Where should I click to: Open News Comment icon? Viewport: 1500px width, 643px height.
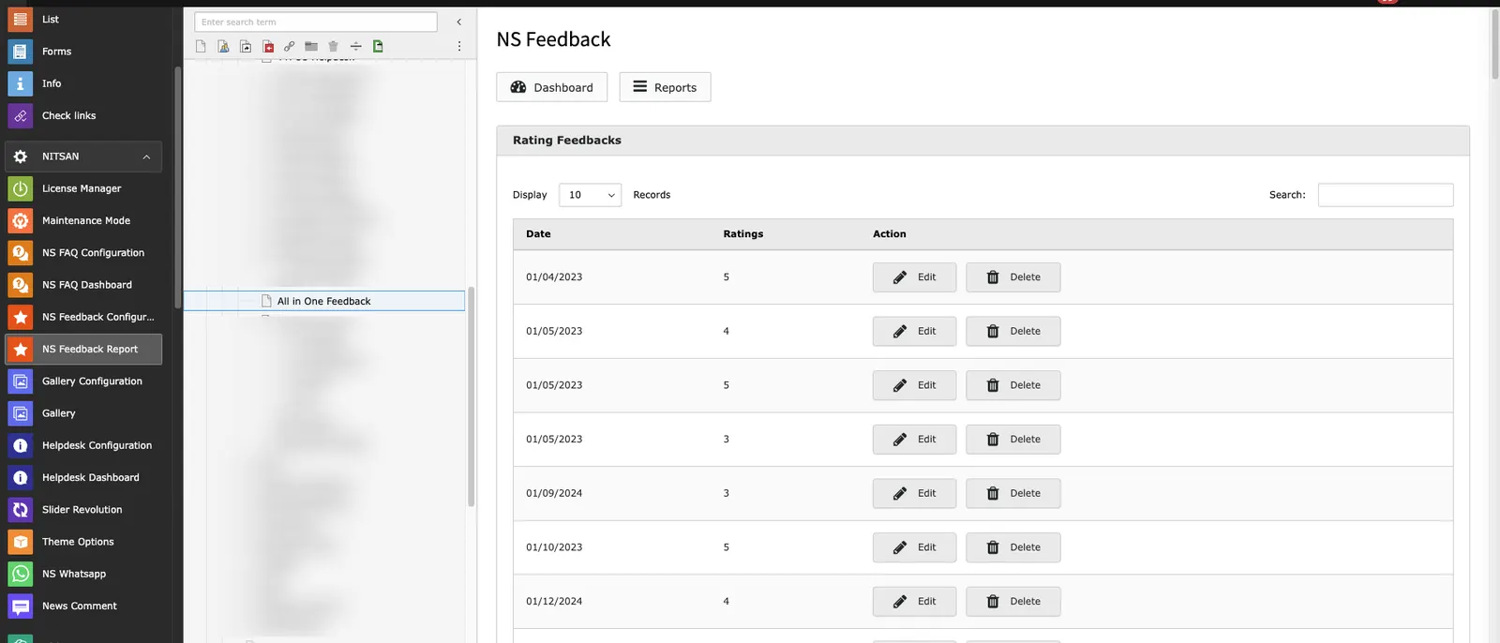(x=20, y=606)
